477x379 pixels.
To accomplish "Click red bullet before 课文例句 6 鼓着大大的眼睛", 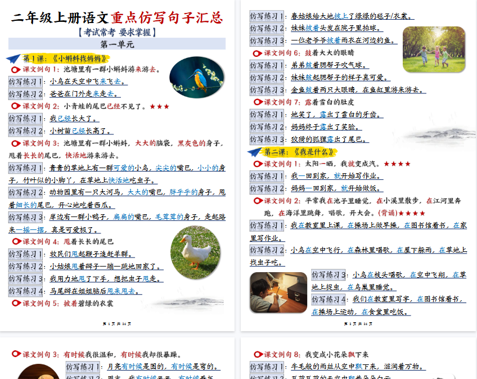I will coord(258,53).
